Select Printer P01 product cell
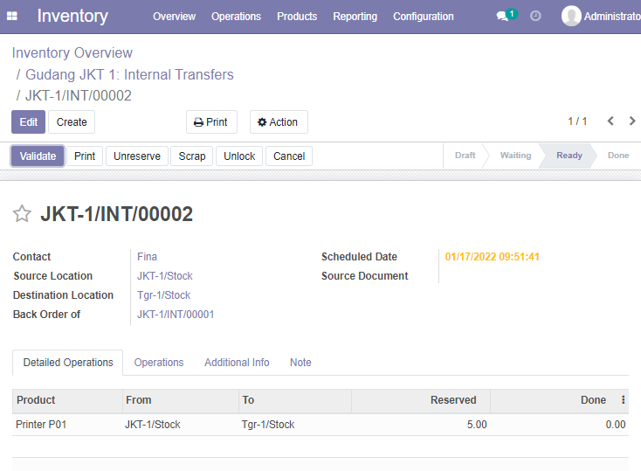 (67, 425)
